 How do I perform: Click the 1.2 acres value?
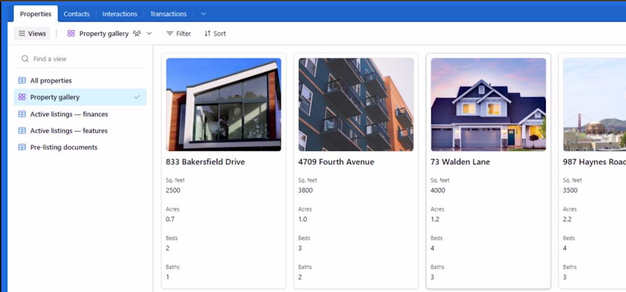[x=435, y=219]
